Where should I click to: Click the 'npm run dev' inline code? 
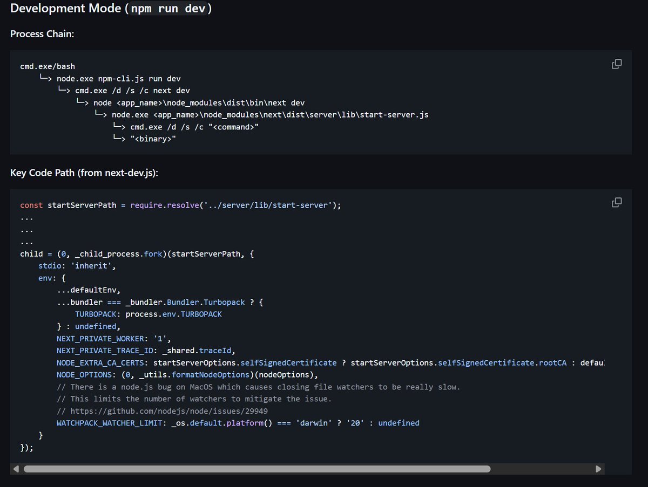(168, 9)
